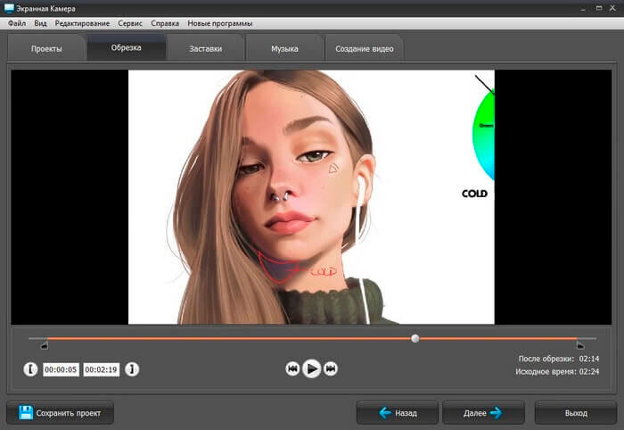Viewport: 624px width, 430px height.
Task: Click the start time field 00:00:05
Action: [x=61, y=369]
